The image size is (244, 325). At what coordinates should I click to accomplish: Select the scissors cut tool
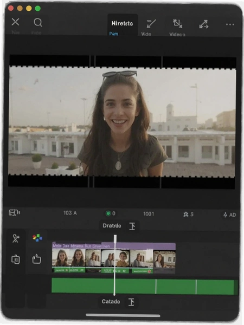16,238
